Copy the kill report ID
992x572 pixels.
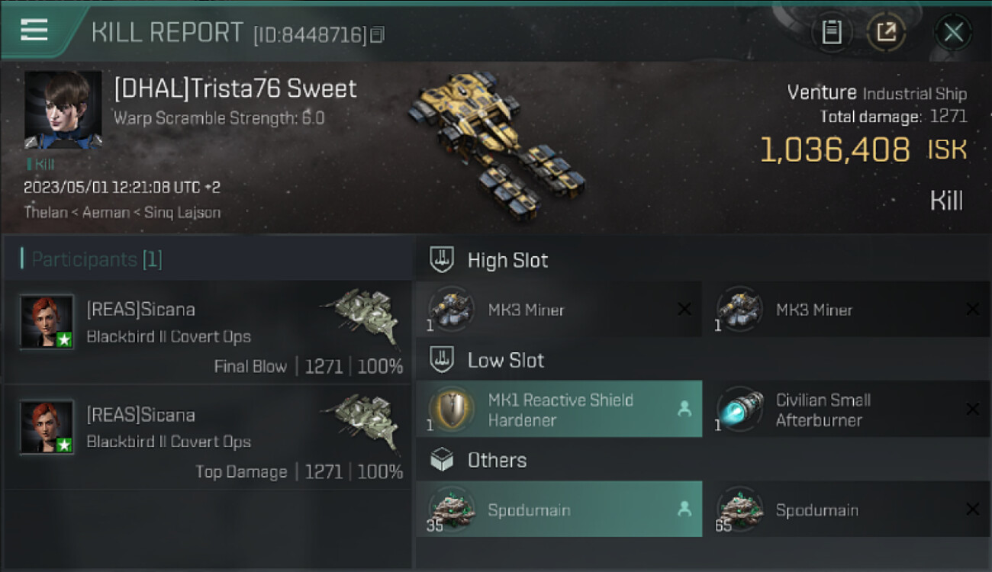(x=378, y=35)
